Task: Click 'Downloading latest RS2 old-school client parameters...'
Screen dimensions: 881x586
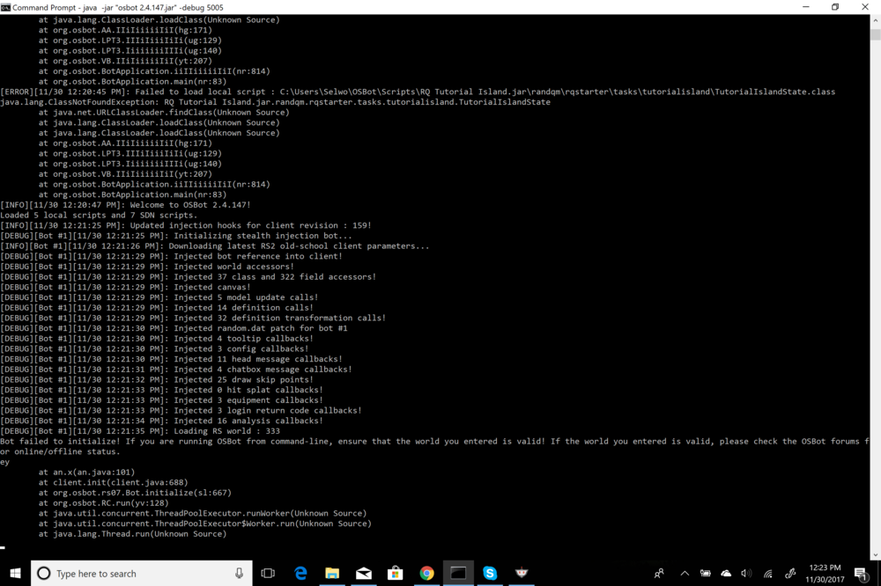Action: coord(215,245)
